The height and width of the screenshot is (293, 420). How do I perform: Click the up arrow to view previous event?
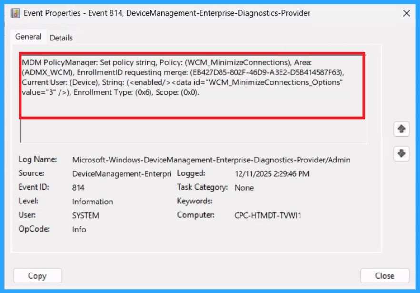tap(401, 129)
